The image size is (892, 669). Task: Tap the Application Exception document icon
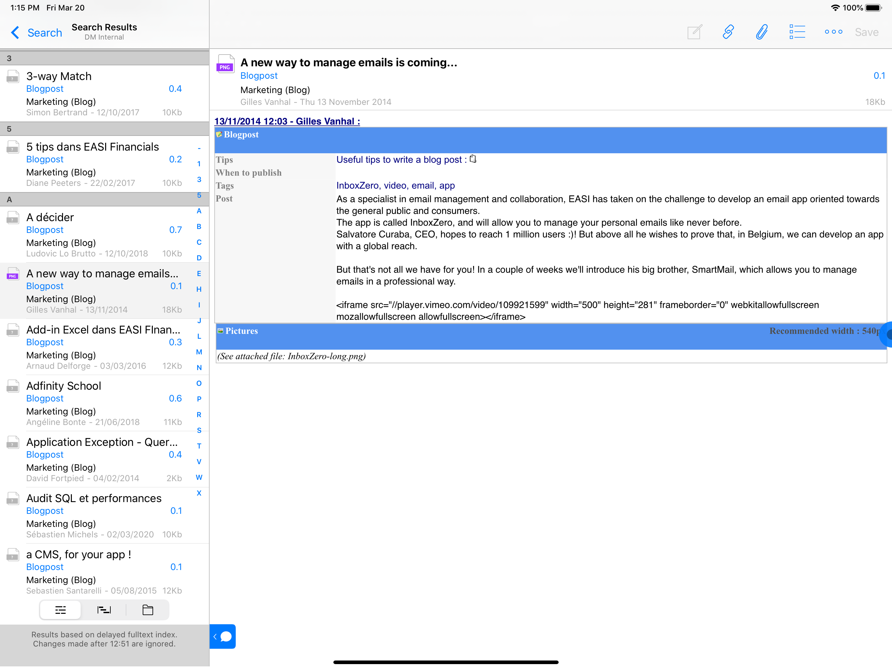pyautogui.click(x=13, y=443)
